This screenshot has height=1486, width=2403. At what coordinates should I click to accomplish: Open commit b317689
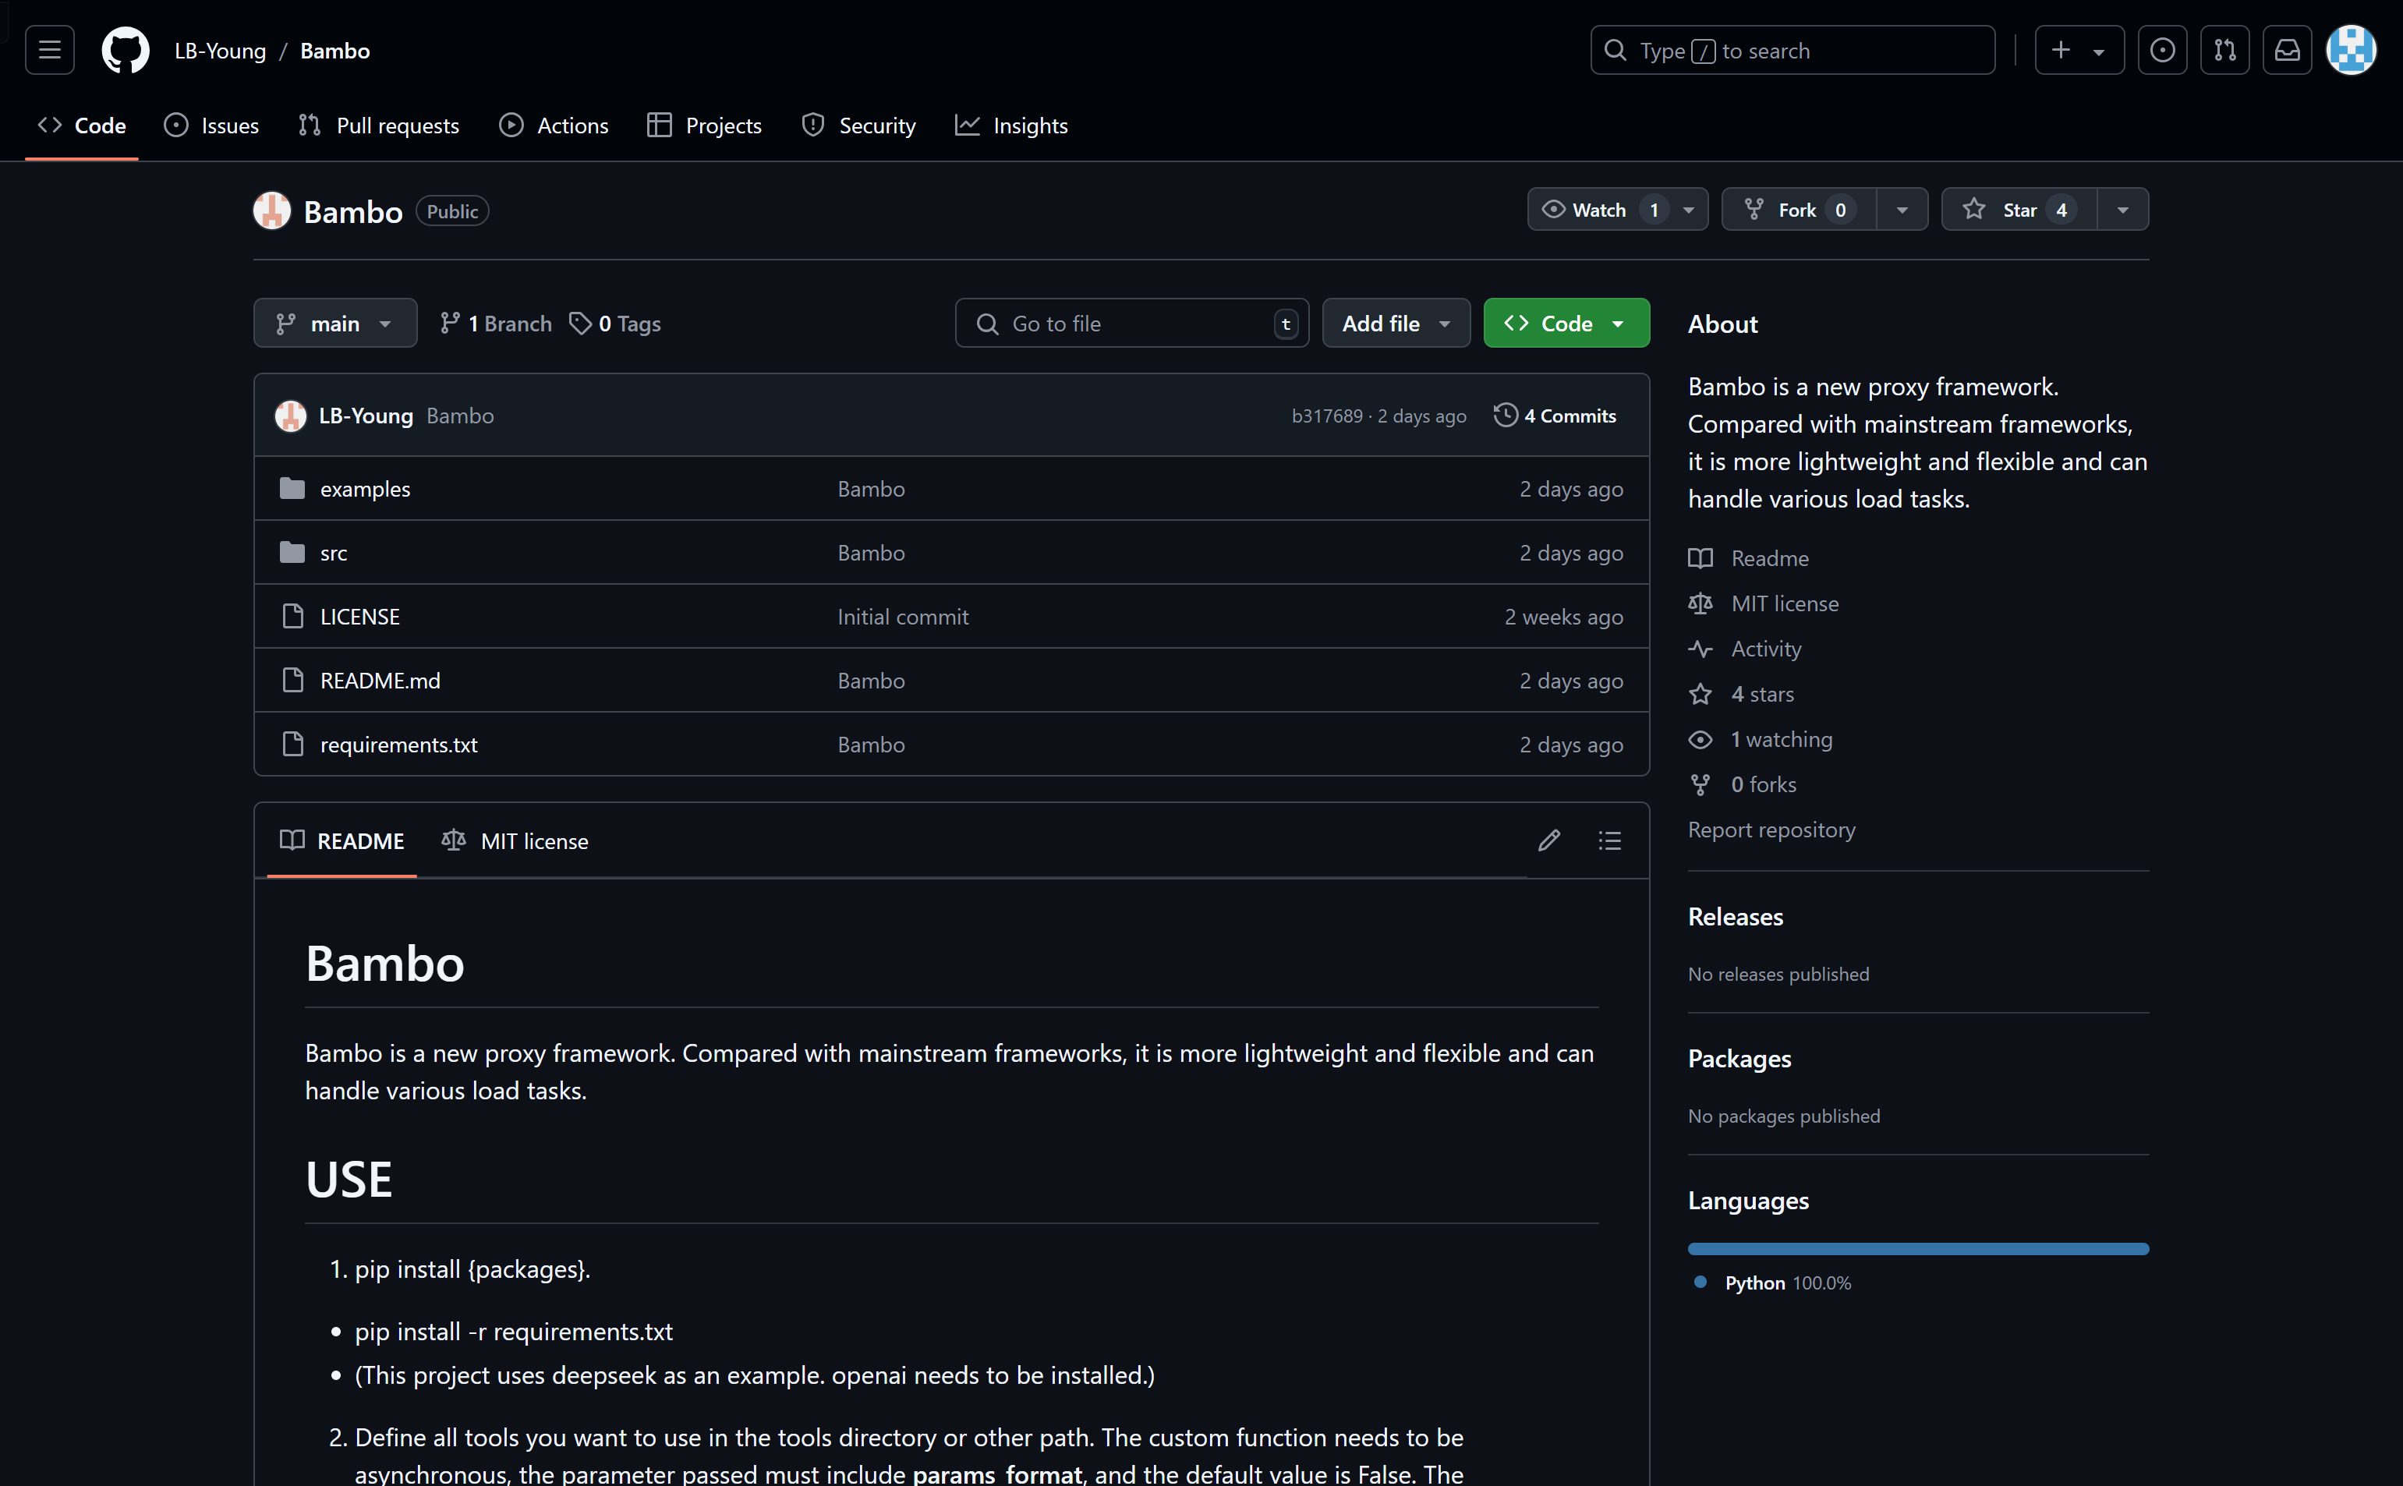click(1327, 416)
